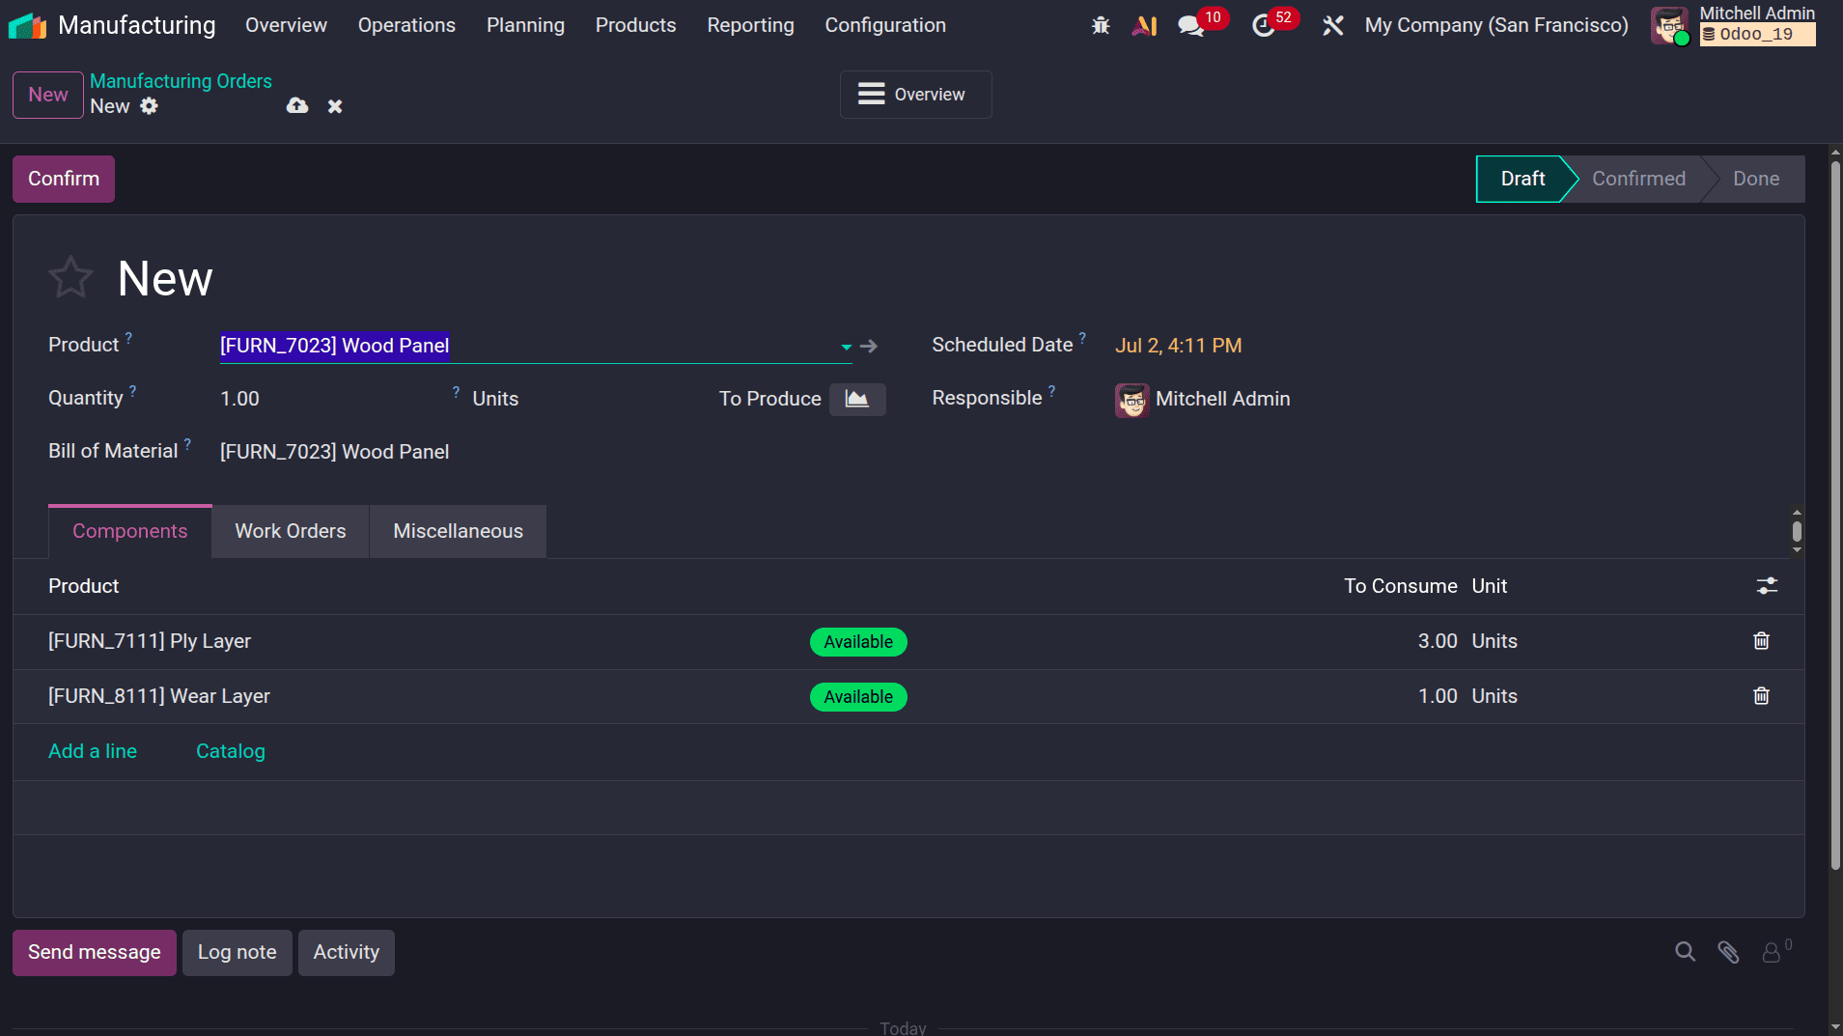Open the Catalog link
This screenshot has width=1843, height=1036.
coord(230,751)
